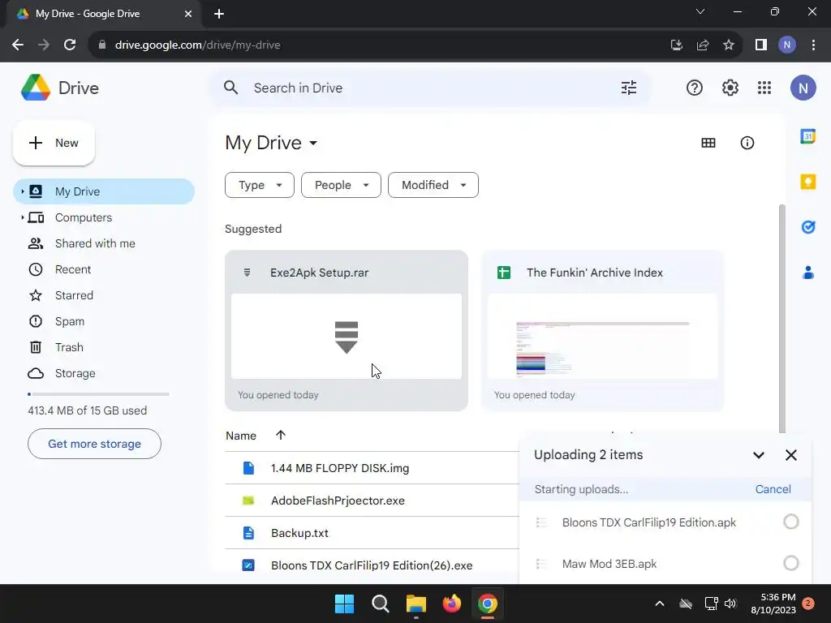Reverse sort direction arrow next to Name

(x=280, y=436)
